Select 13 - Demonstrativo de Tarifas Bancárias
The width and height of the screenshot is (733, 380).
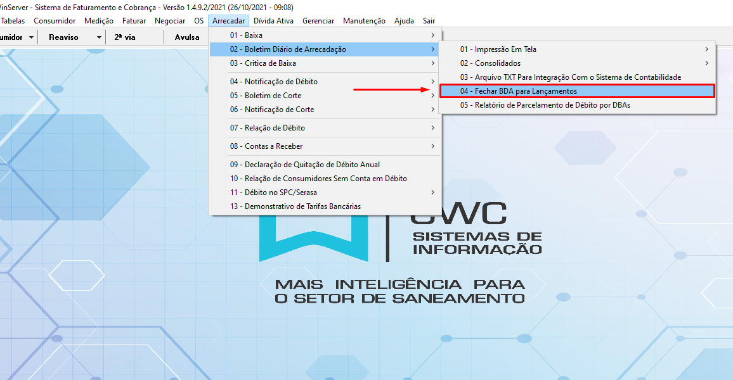point(295,206)
